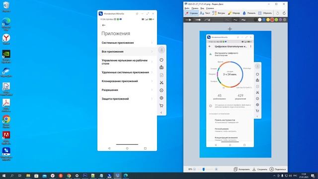Click the Wondershare MirrorGo desktop shortcut

click(x=6, y=154)
